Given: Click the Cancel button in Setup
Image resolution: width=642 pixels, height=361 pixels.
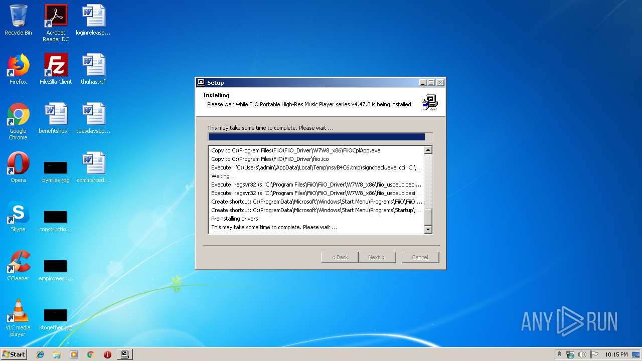Looking at the screenshot, I should 420,257.
